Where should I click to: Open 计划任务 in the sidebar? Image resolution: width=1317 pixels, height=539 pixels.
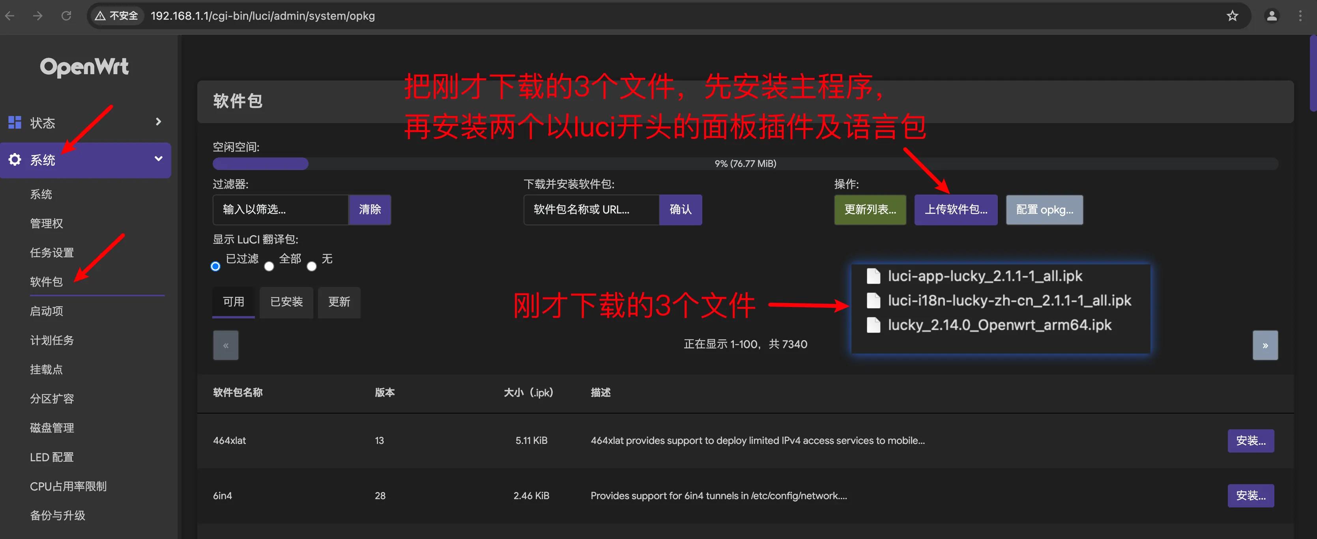coord(52,340)
